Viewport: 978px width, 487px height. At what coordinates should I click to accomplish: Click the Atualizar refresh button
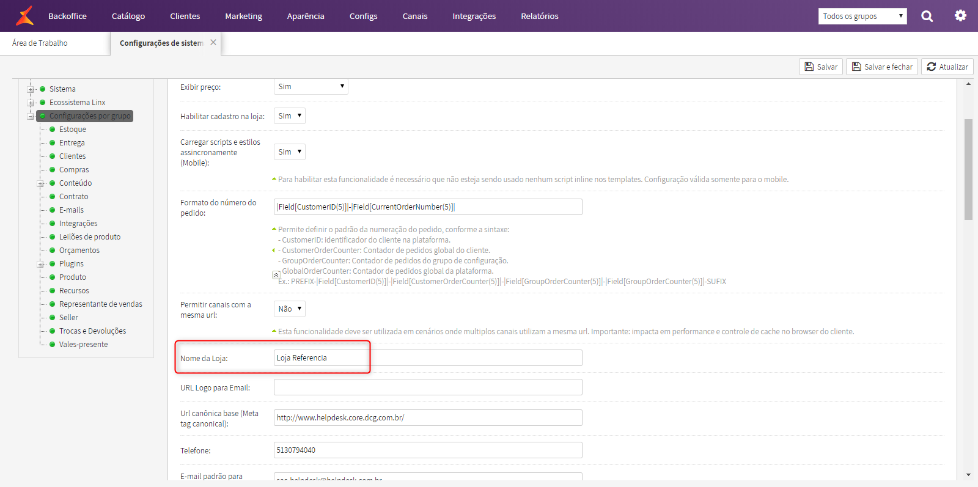coord(947,67)
